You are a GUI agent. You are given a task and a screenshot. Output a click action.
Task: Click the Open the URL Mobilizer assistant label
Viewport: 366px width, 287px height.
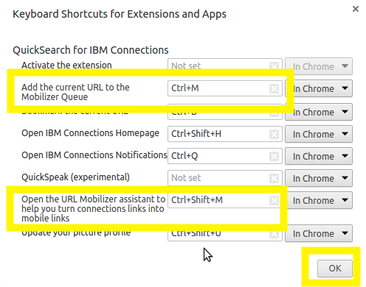(94, 208)
